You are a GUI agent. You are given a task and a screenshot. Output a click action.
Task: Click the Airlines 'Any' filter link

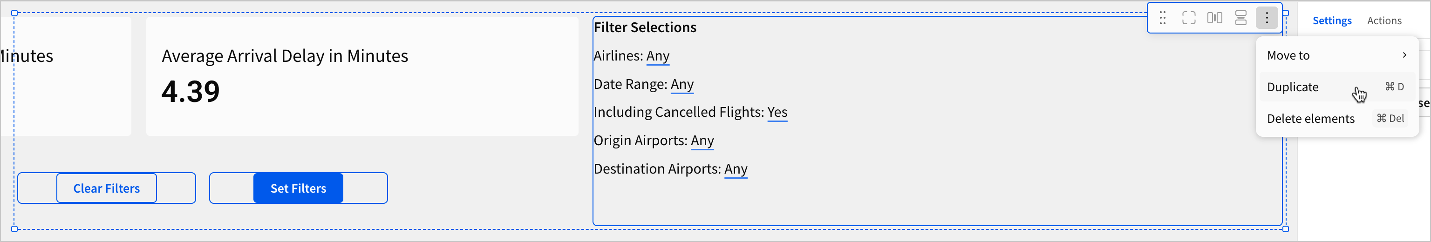tap(658, 56)
